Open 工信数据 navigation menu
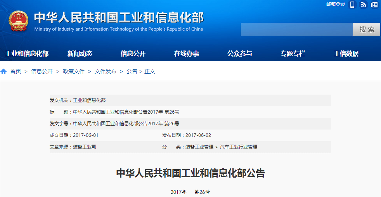 346,54
